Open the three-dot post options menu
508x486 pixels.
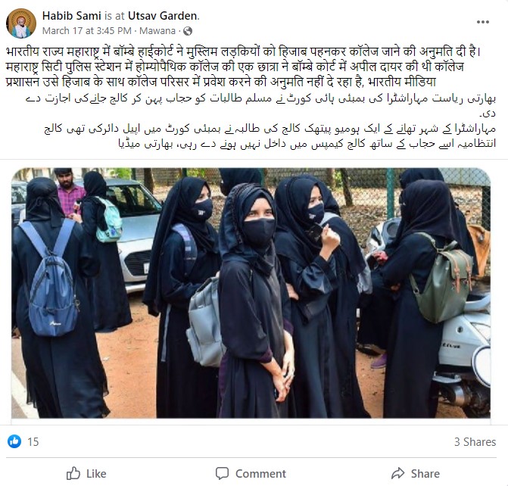[x=482, y=22]
